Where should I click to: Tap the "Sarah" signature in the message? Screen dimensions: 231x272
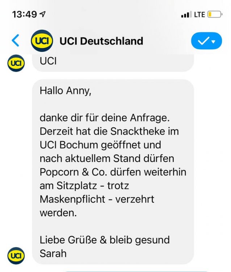click(53, 253)
